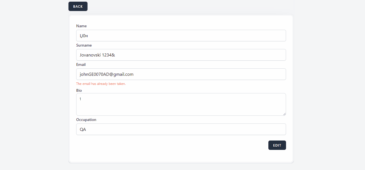365x170 pixels.
Task: Grab the Bio textarea resize handle
Action: [x=284, y=114]
